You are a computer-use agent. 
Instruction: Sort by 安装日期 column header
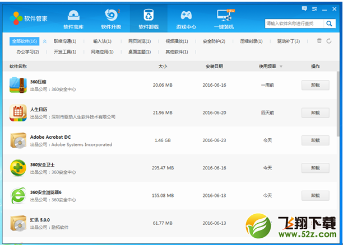click(x=214, y=67)
